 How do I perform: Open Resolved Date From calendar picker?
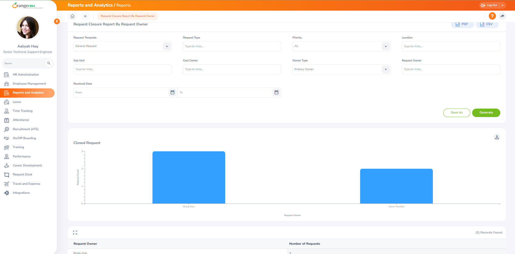click(172, 92)
